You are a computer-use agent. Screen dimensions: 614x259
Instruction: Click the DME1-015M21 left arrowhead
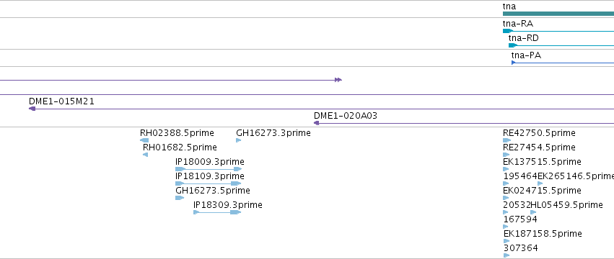click(x=32, y=109)
